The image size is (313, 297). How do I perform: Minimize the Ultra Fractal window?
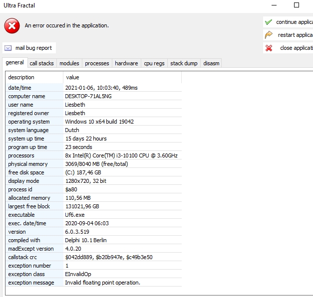click(x=274, y=5)
